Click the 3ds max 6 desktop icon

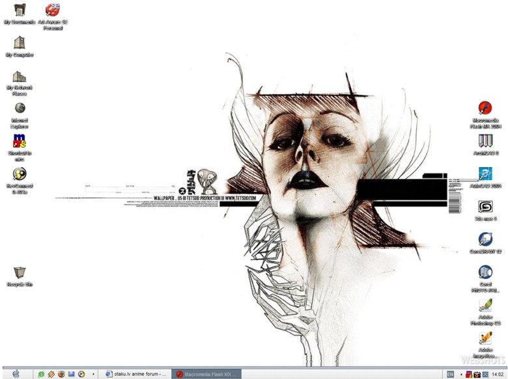(x=485, y=210)
